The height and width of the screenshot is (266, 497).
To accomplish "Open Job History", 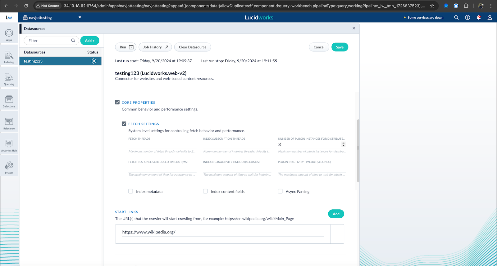I will 155,47.
